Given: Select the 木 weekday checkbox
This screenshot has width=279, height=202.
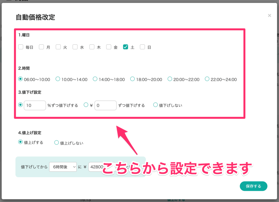Looking at the screenshot, I should point(92,47).
